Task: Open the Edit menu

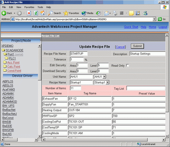Action: tap(11, 7)
